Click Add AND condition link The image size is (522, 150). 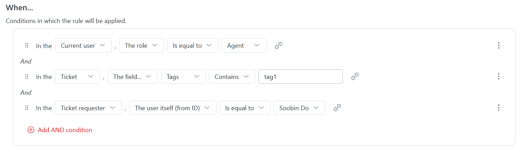[65, 130]
